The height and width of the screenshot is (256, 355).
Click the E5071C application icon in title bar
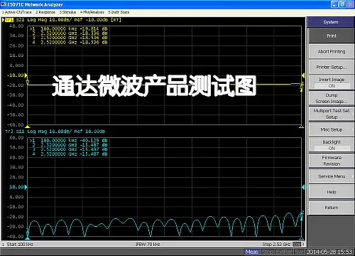pos(4,4)
